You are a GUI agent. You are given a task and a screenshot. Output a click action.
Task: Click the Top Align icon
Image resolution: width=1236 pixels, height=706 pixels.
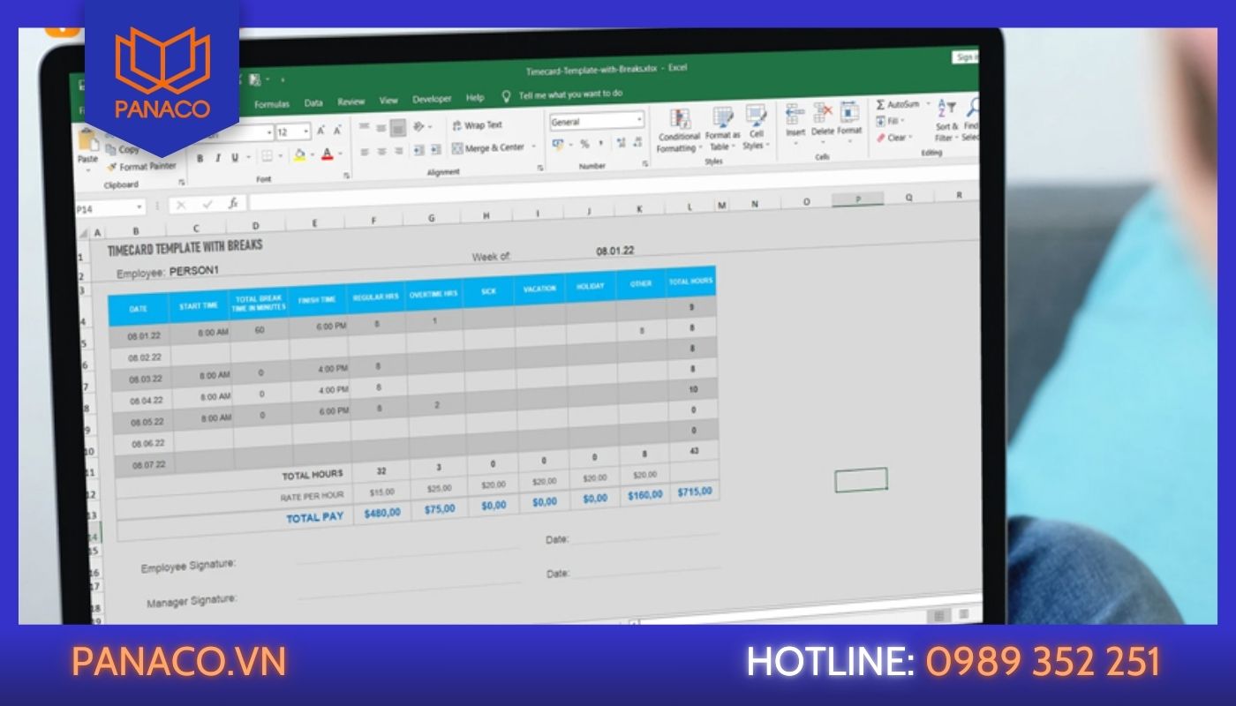[x=364, y=128]
